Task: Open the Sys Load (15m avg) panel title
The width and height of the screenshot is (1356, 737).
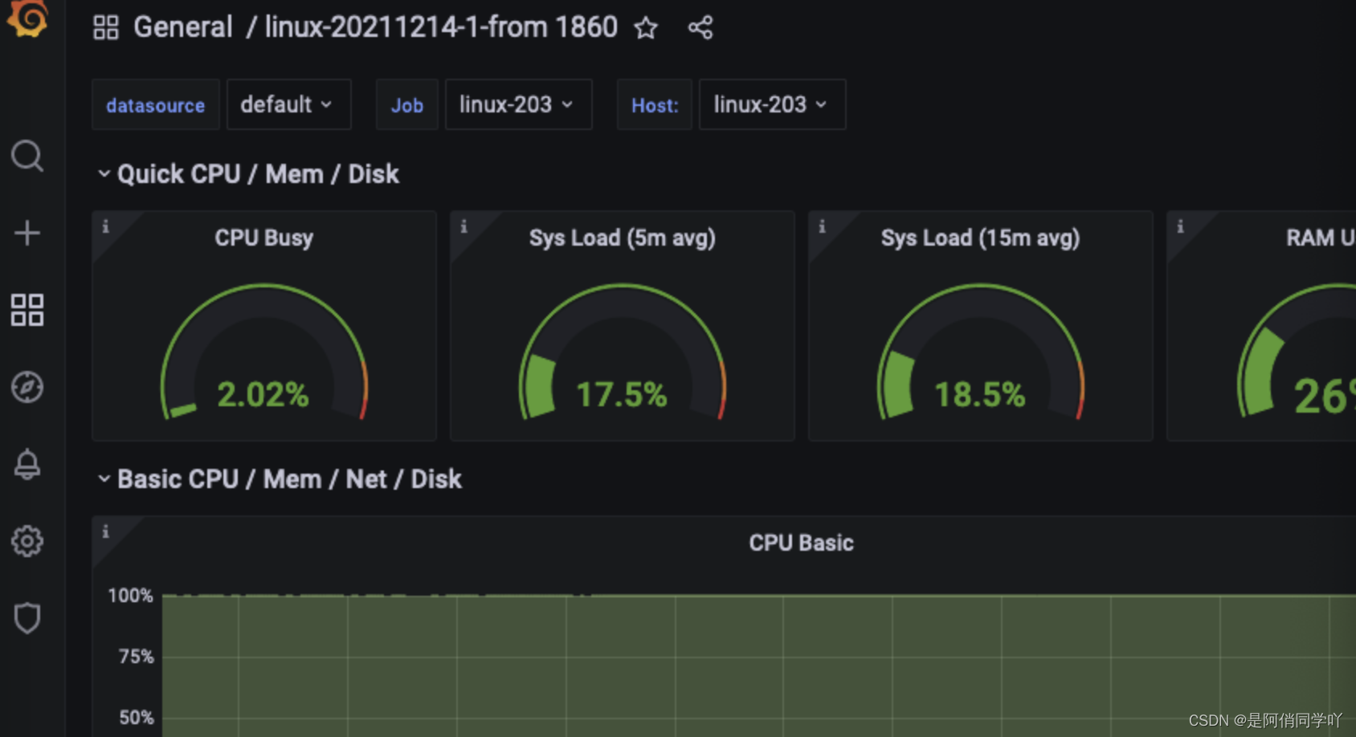Action: point(980,238)
